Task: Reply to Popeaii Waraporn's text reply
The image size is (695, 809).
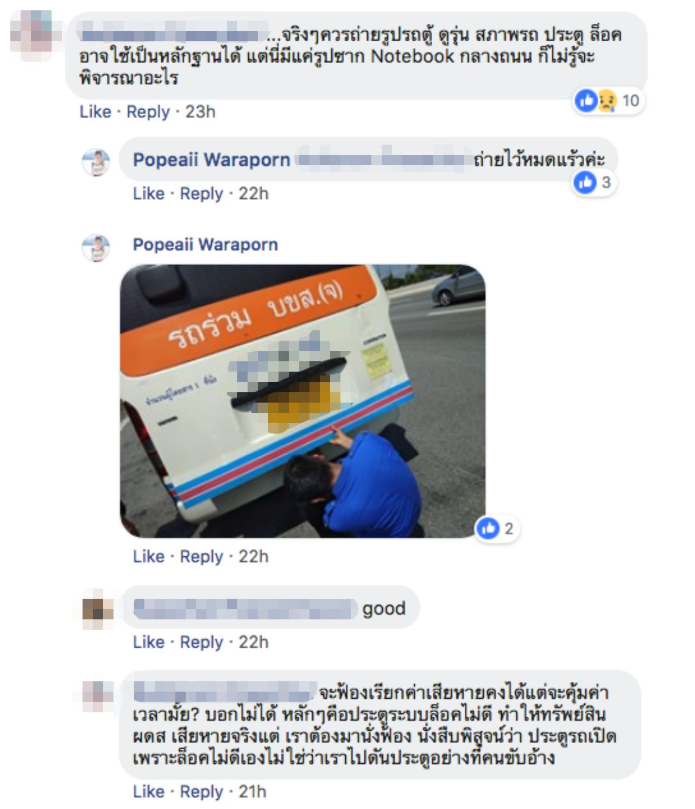Action: tap(201, 193)
